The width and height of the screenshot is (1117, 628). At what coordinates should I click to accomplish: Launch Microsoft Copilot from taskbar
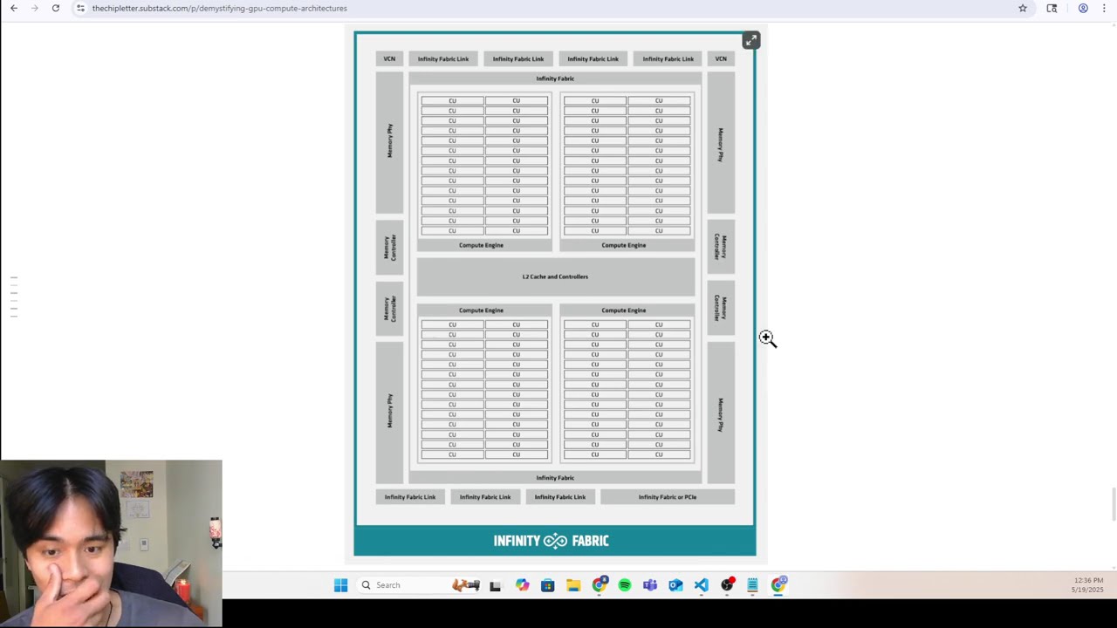click(x=522, y=585)
